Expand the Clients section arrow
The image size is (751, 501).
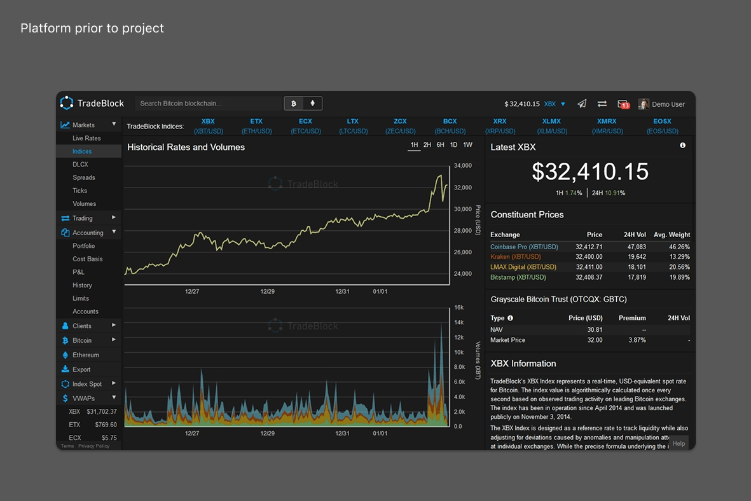click(114, 326)
